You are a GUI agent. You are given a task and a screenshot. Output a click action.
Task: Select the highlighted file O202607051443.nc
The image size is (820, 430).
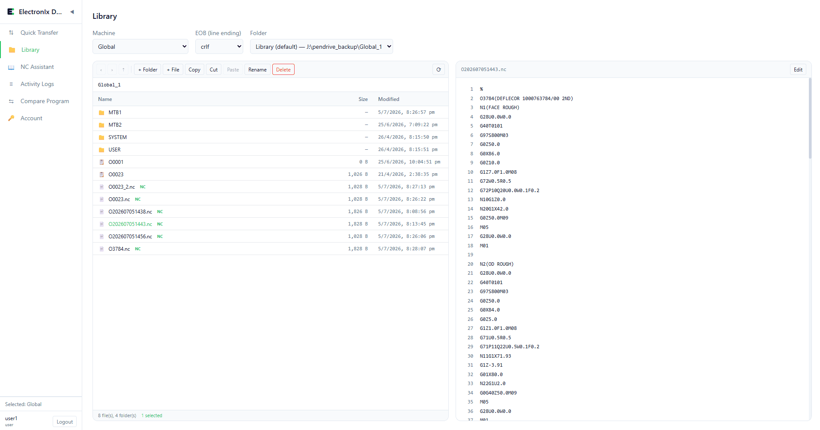tap(271, 224)
